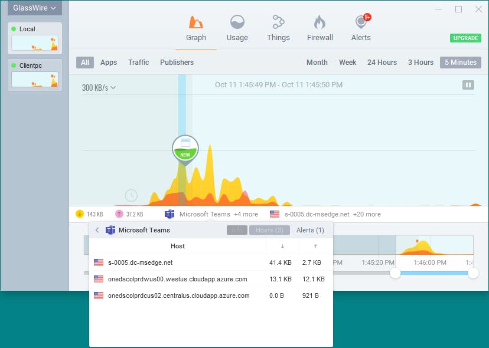This screenshot has height=348, width=489.
Task: Click the clock icon on the graph
Action: 131,195
